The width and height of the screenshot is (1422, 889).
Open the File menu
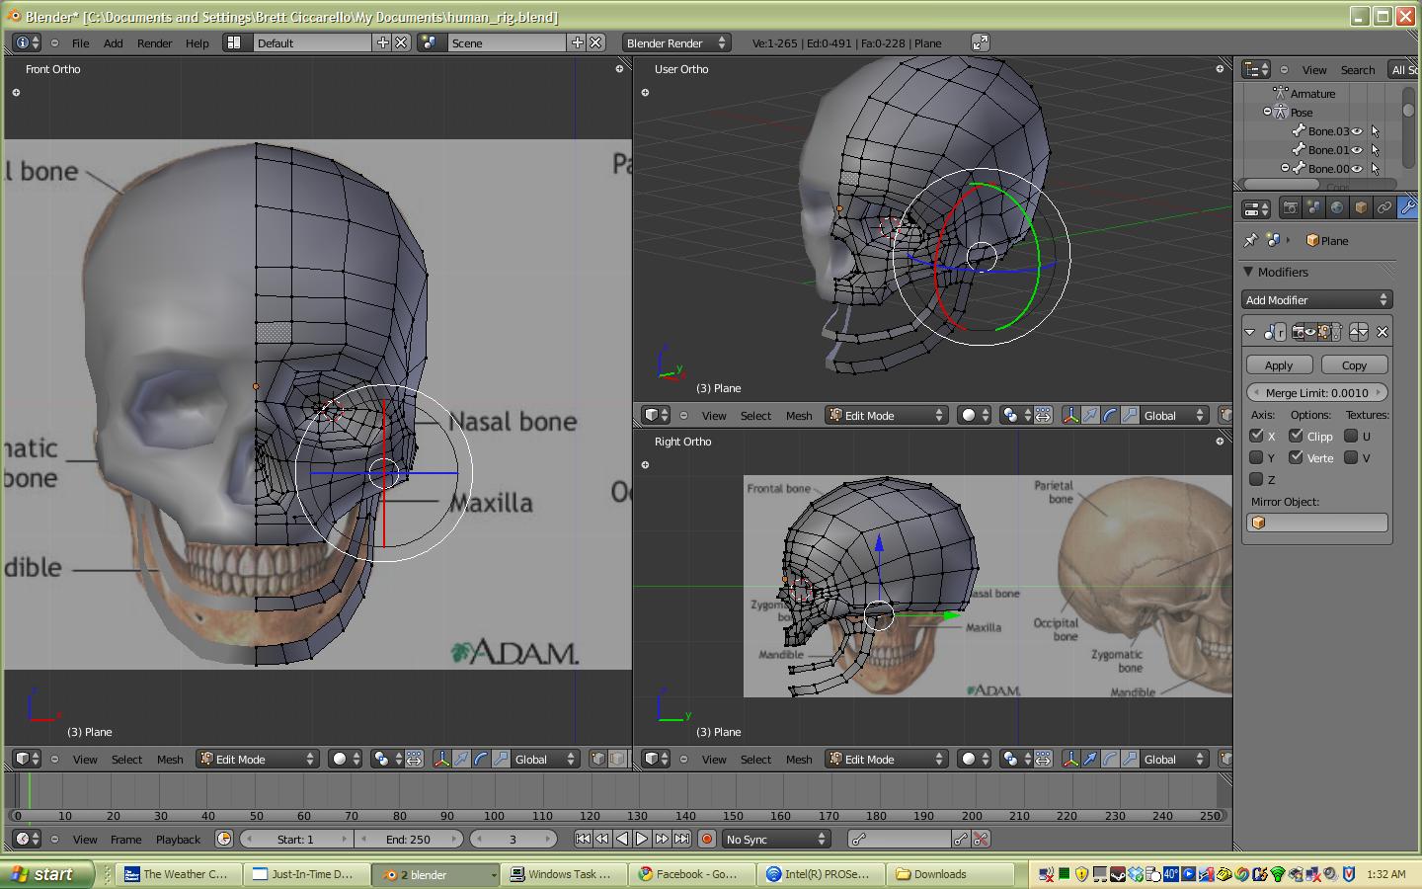tap(80, 42)
